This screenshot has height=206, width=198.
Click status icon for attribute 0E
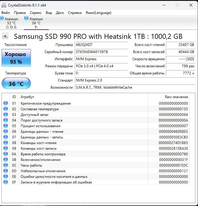pos(6,176)
